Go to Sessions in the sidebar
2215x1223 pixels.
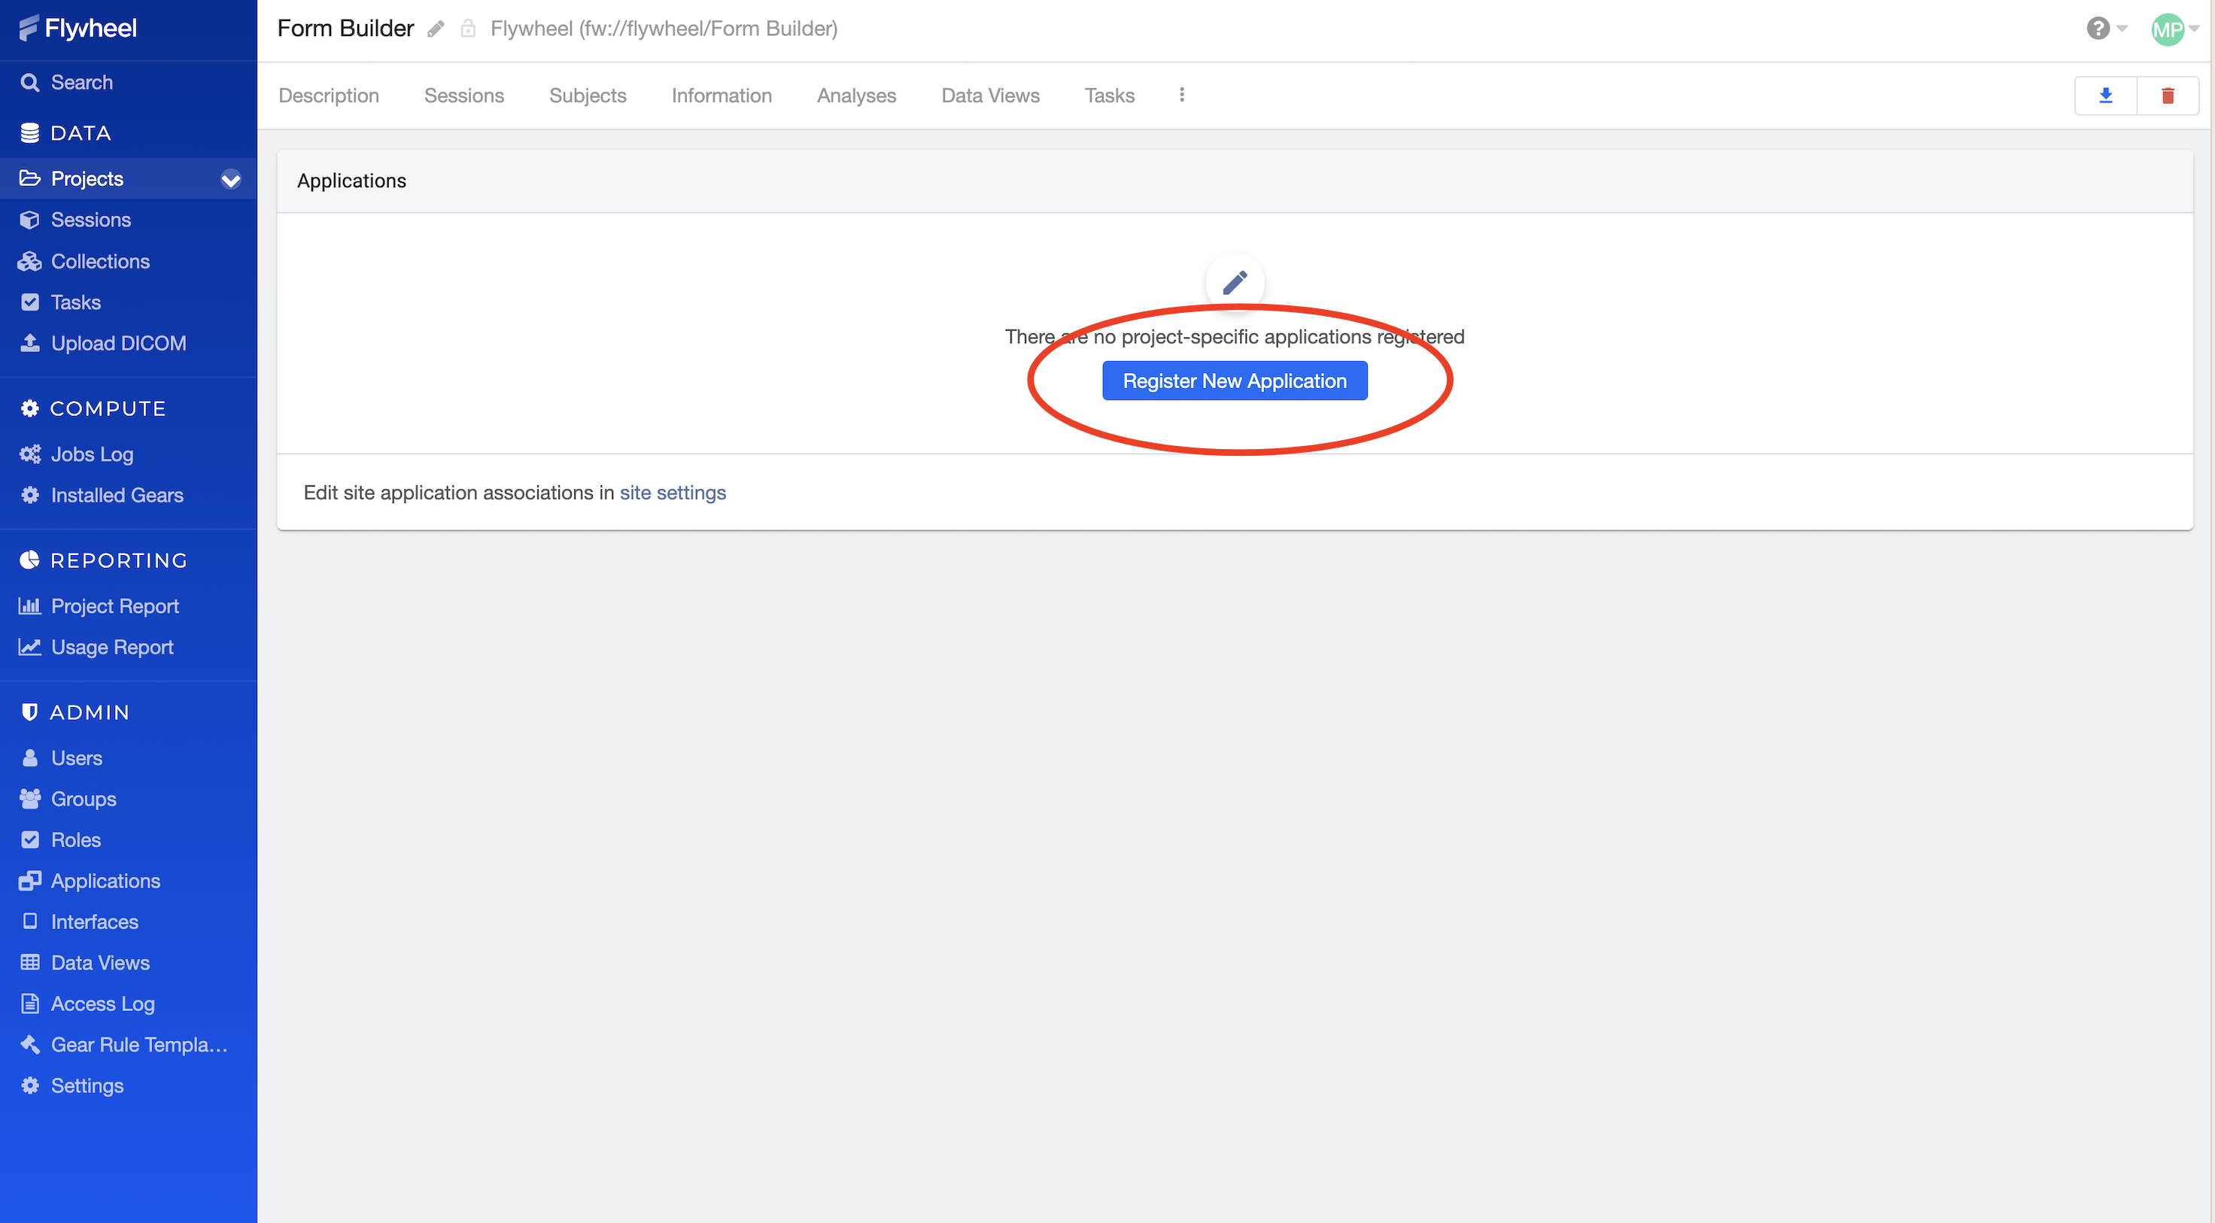click(90, 220)
